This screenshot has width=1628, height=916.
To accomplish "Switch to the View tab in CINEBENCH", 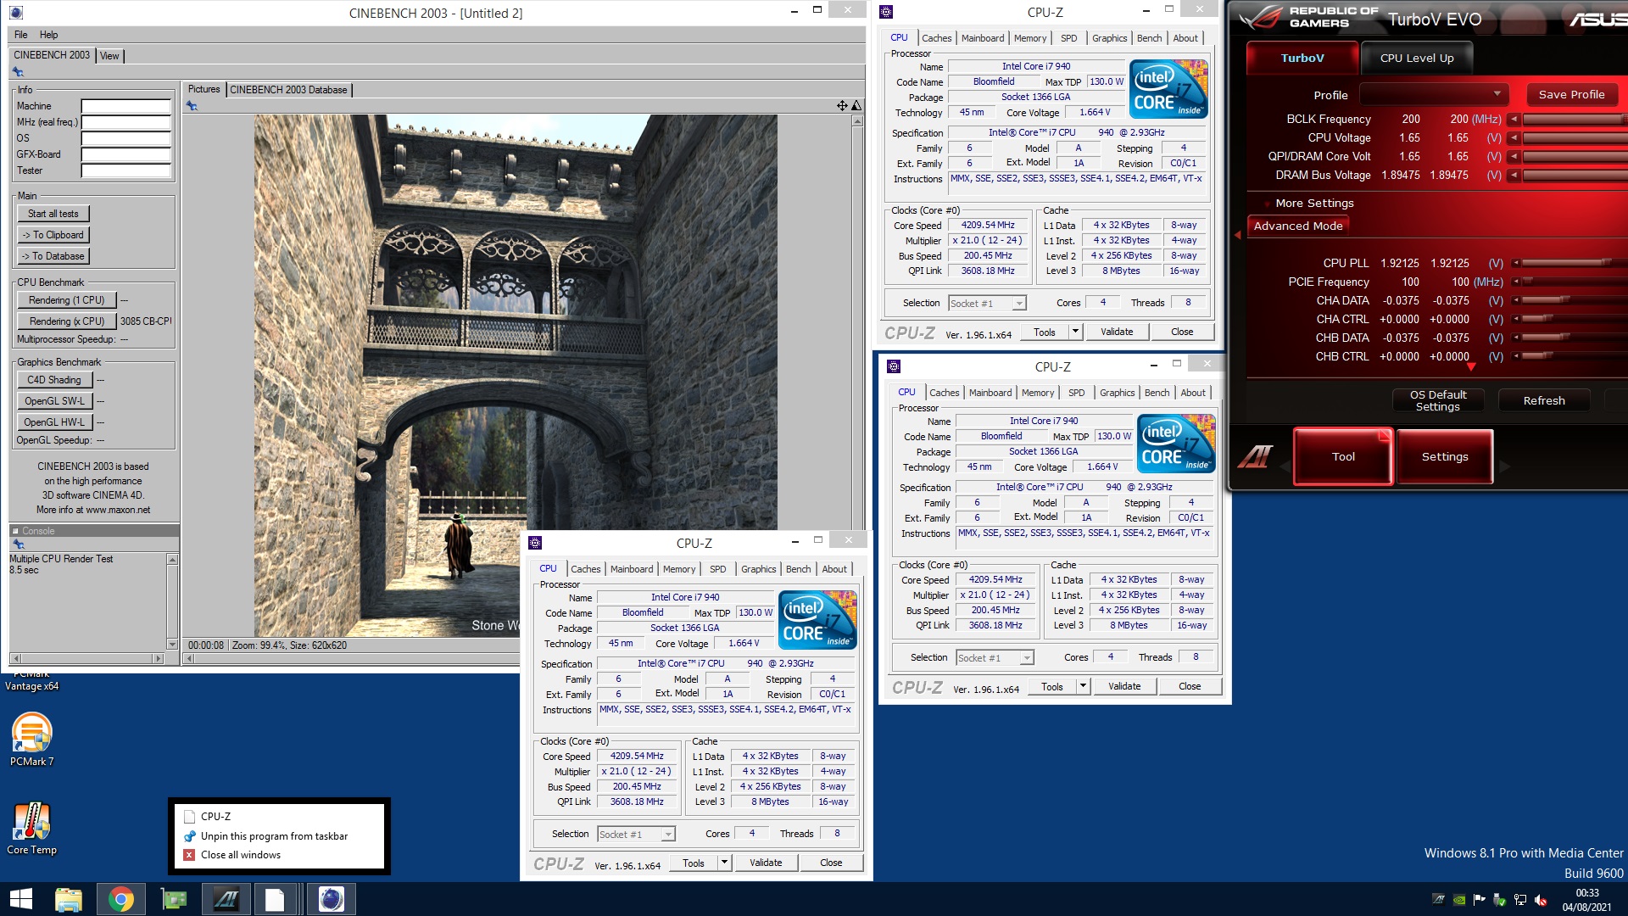I will [109, 56].
